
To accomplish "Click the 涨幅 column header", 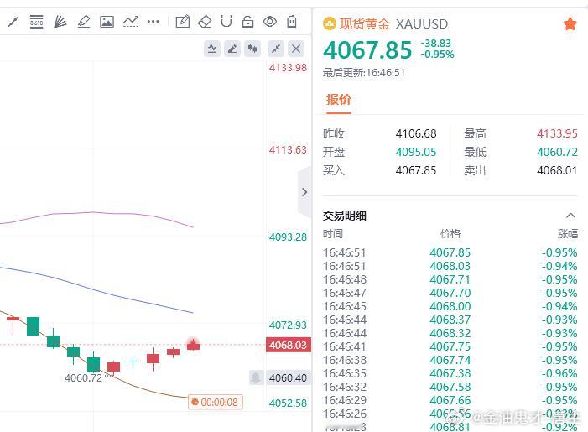I will click(568, 234).
